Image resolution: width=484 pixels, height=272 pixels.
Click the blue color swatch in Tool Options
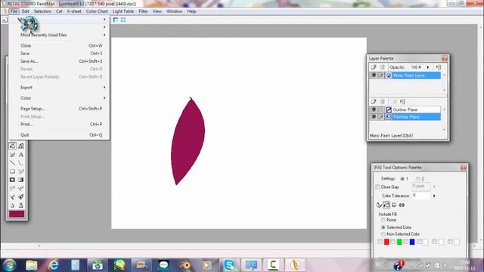click(x=412, y=242)
